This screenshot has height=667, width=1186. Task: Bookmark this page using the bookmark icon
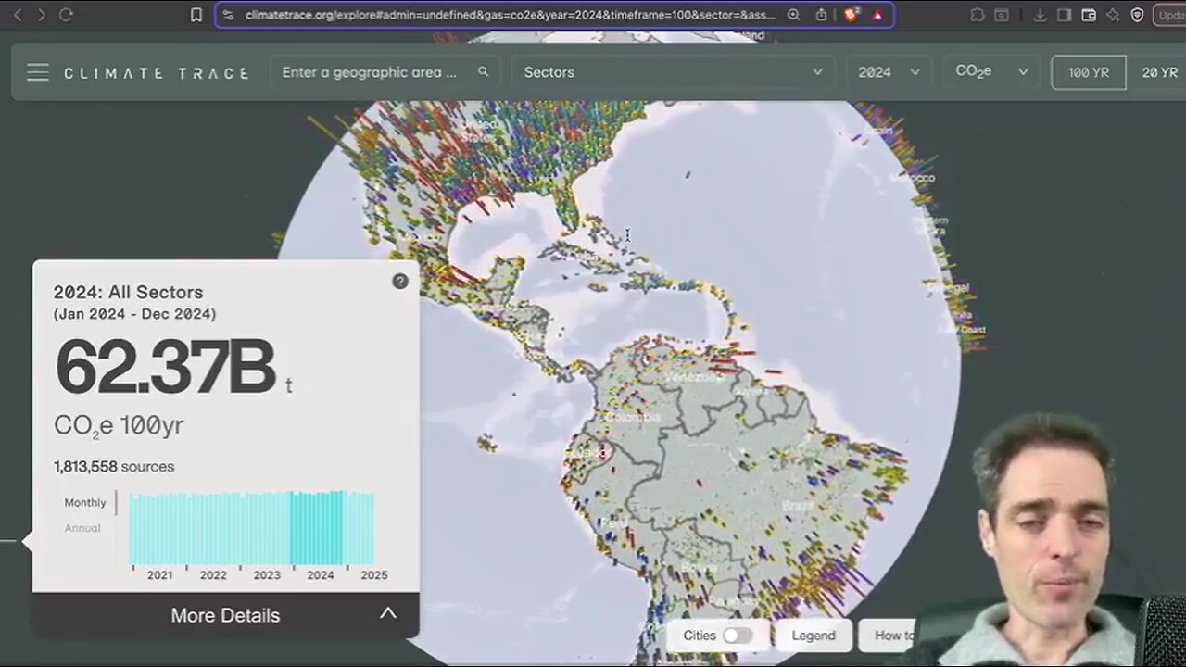point(196,15)
